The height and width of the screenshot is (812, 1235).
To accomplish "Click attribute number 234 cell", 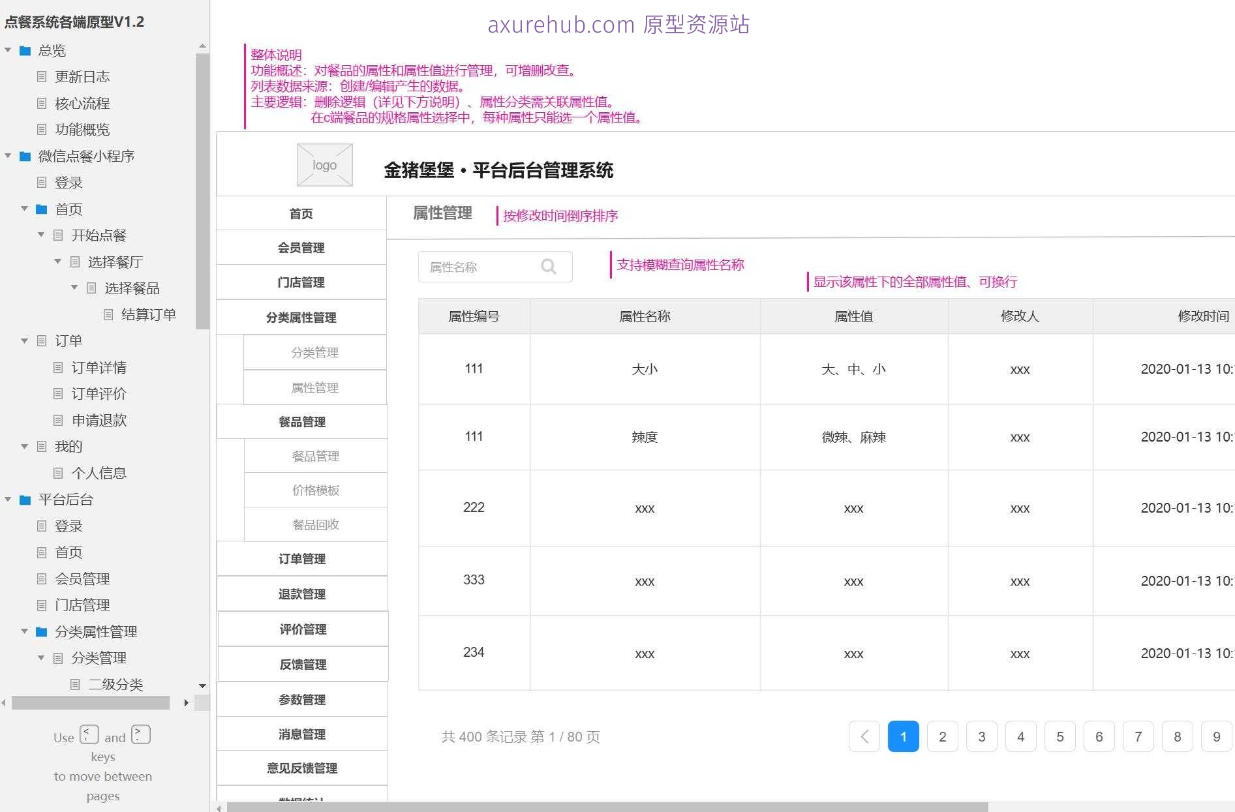I will click(x=474, y=652).
